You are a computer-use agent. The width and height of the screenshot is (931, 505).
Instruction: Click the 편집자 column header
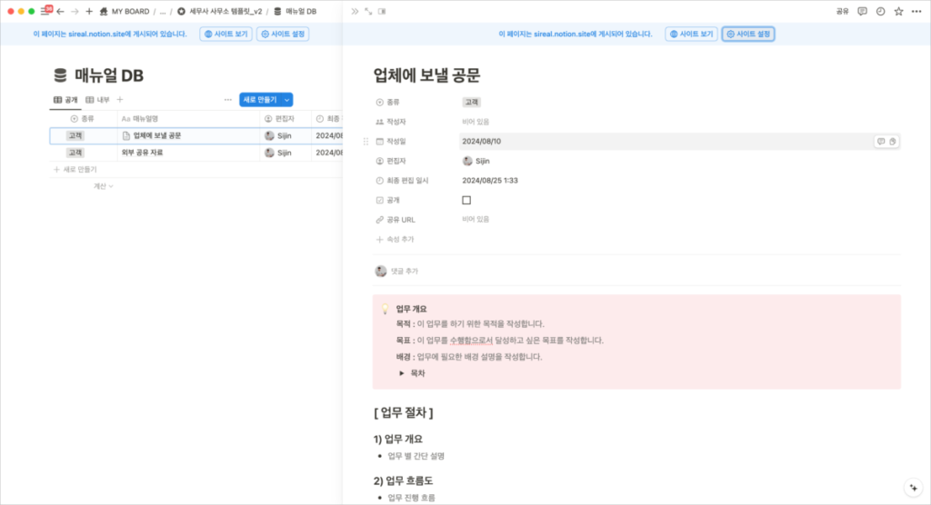tap(285, 119)
